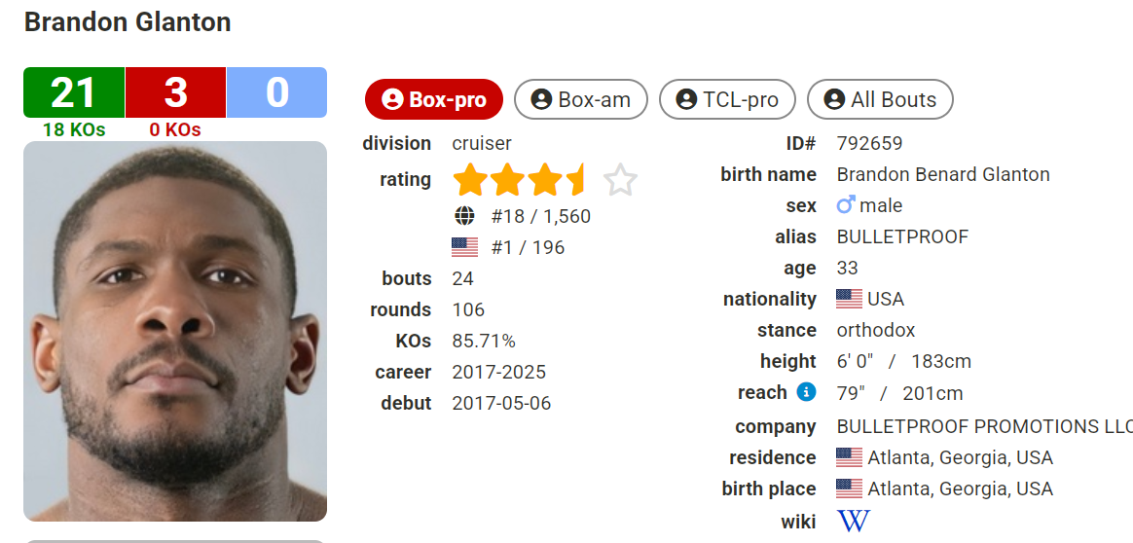Switch to the Box-am tab
Viewport: 1133px width, 543px height.
(580, 99)
